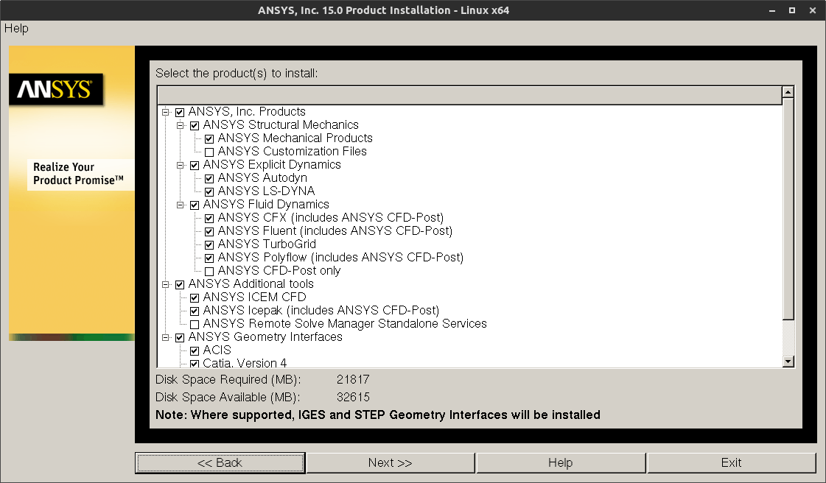The height and width of the screenshot is (483, 826).
Task: Uncheck ANSYS Explicit Dynamics checkbox
Action: click(x=195, y=165)
